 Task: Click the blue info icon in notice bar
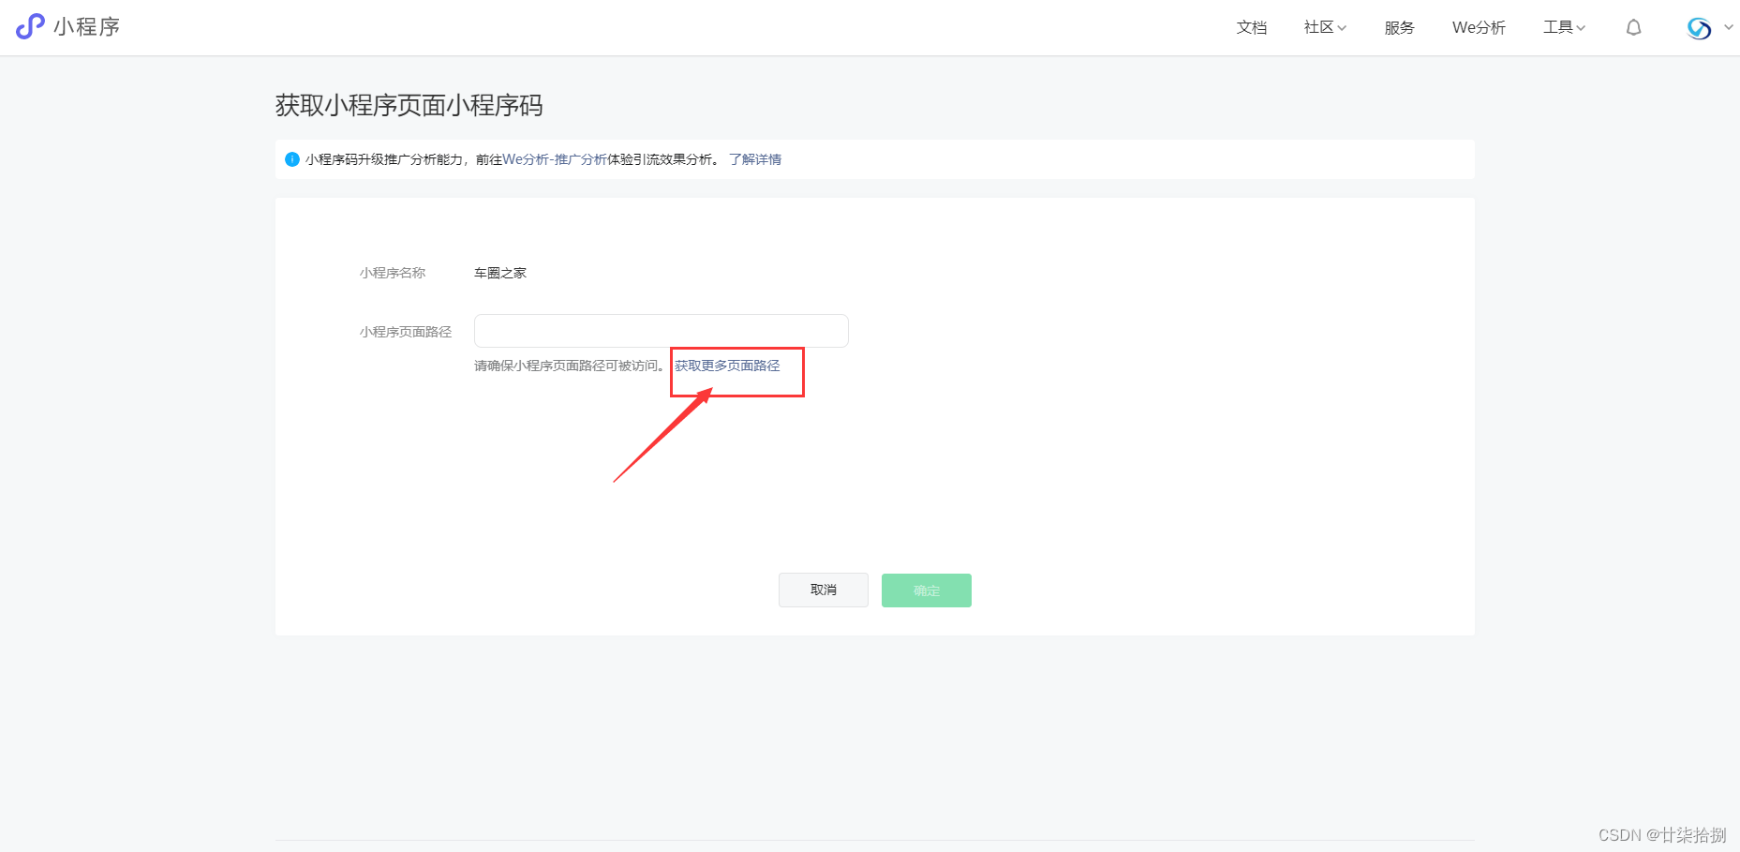tap(292, 159)
